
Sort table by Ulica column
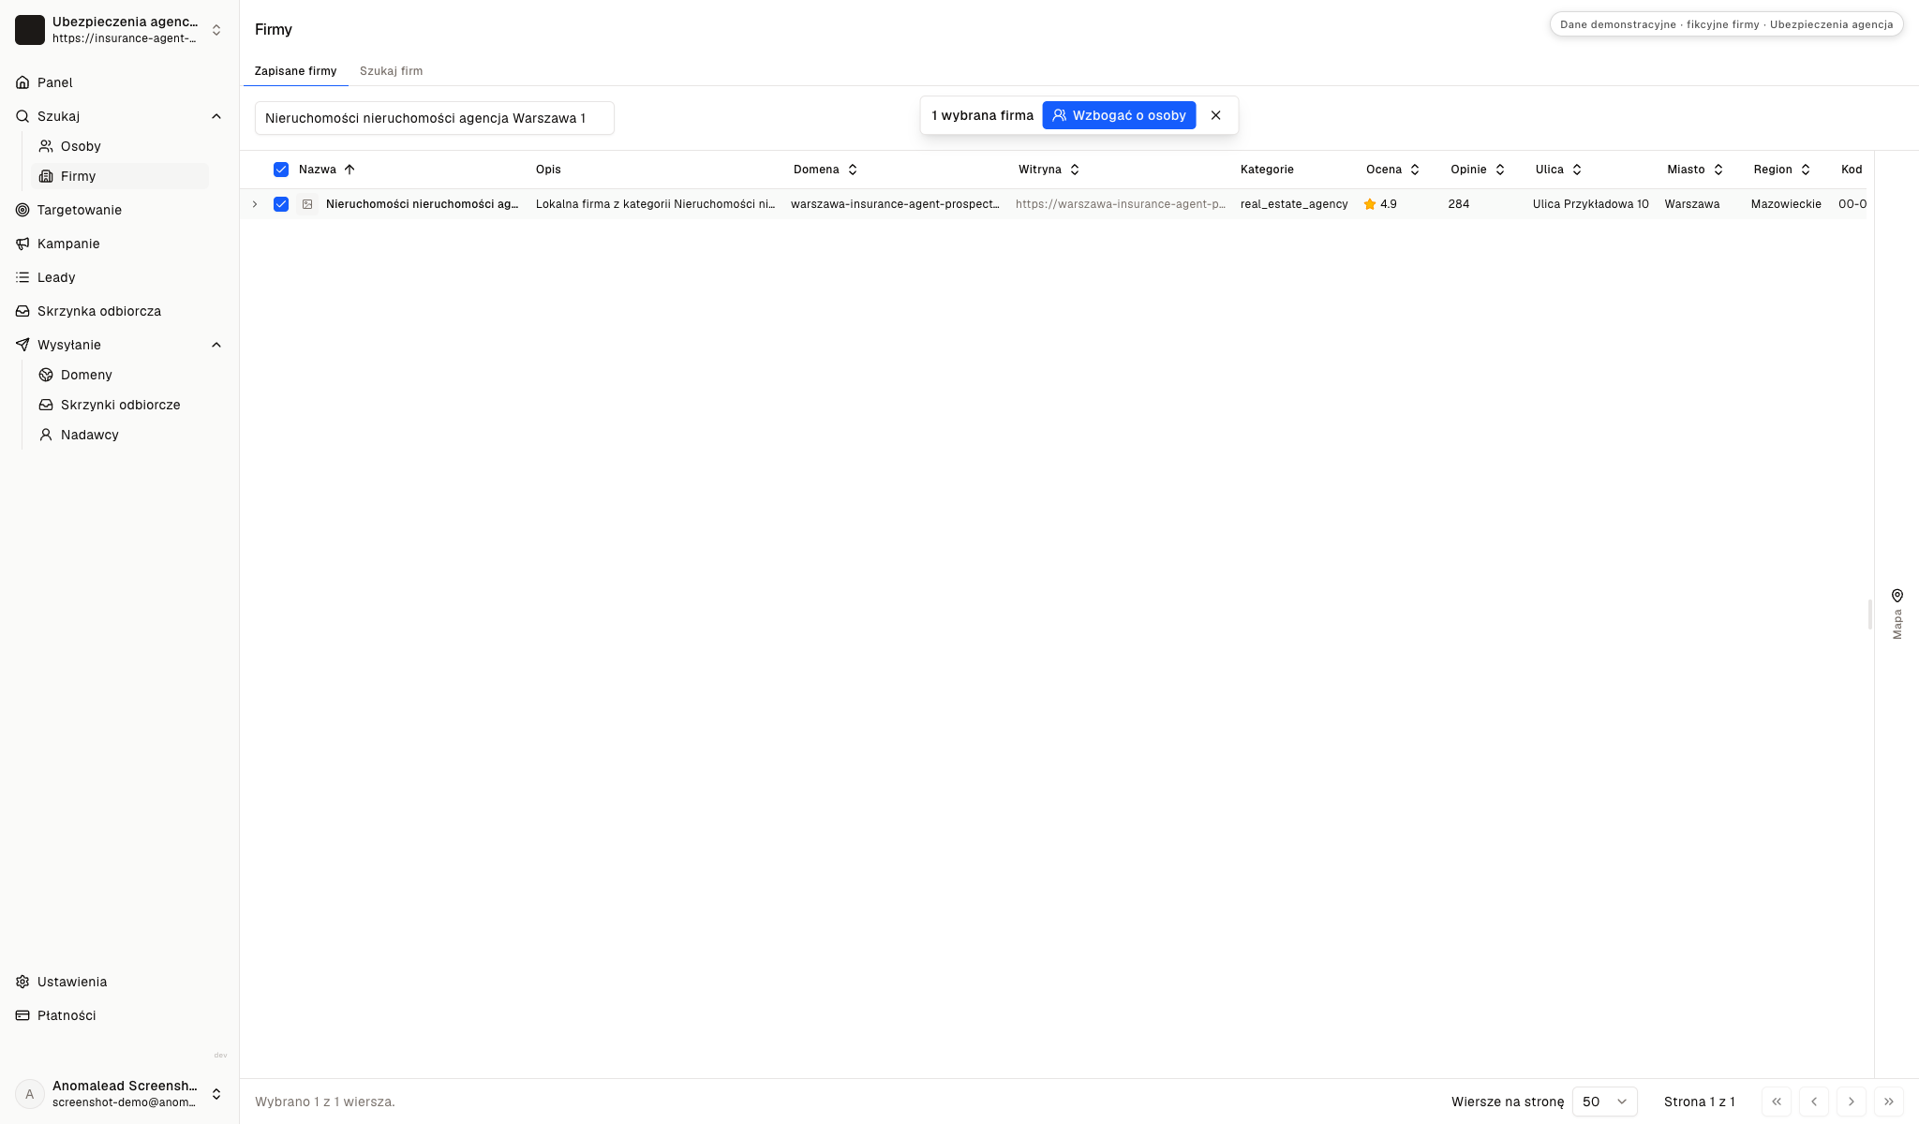coord(1558,170)
